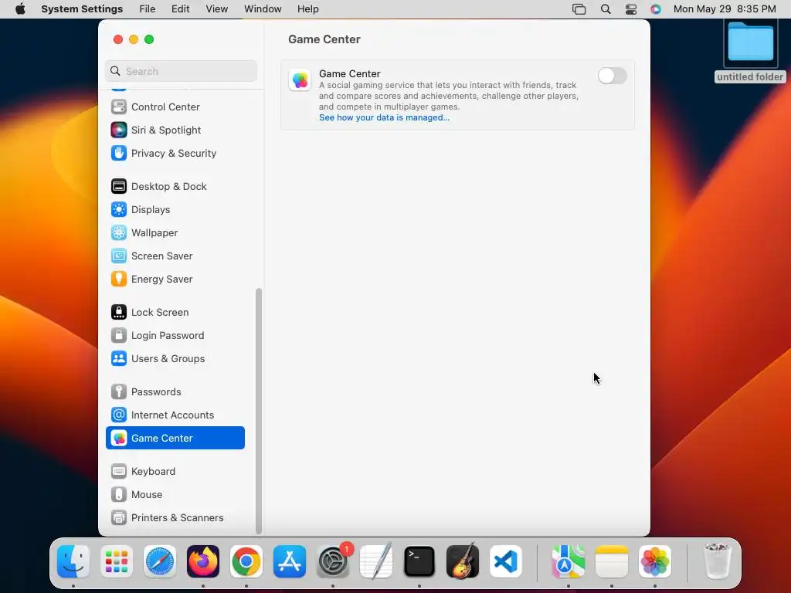Launch Google Chrome from the Dock
791x593 pixels.
(246, 561)
